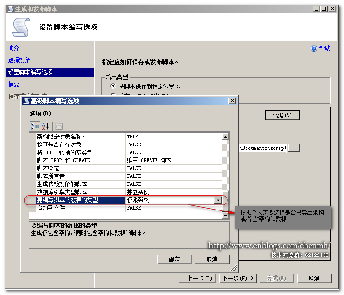Open the 摘要 step in sidebar
The image size is (344, 295).
(x=14, y=84)
